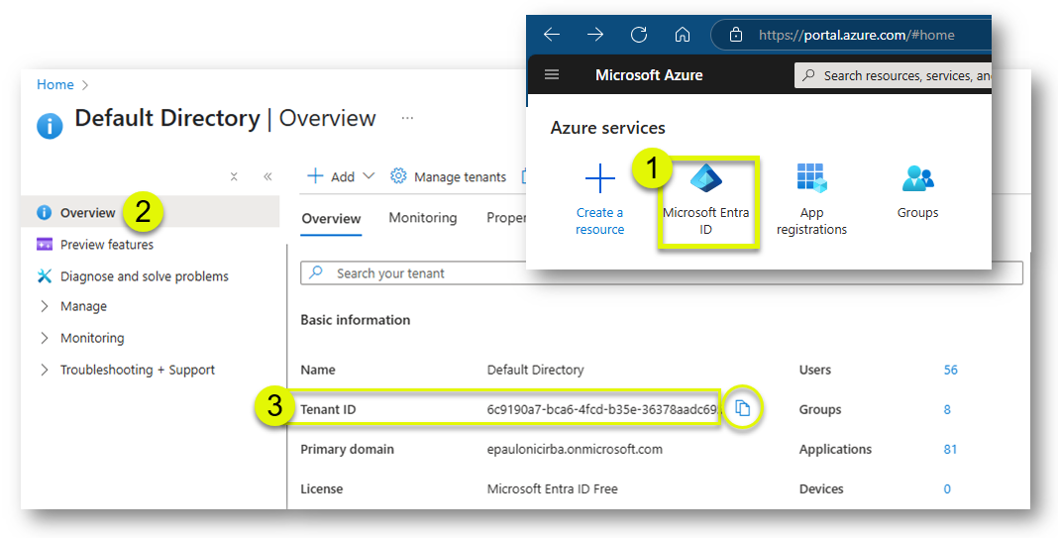The width and height of the screenshot is (1058, 538).
Task: Click the Tenant ID value text
Action: (603, 410)
